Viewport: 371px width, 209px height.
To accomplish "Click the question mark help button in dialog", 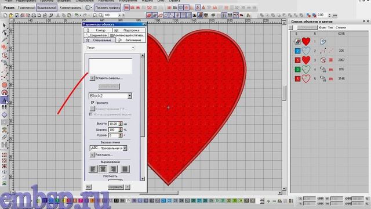I will coord(128,187).
